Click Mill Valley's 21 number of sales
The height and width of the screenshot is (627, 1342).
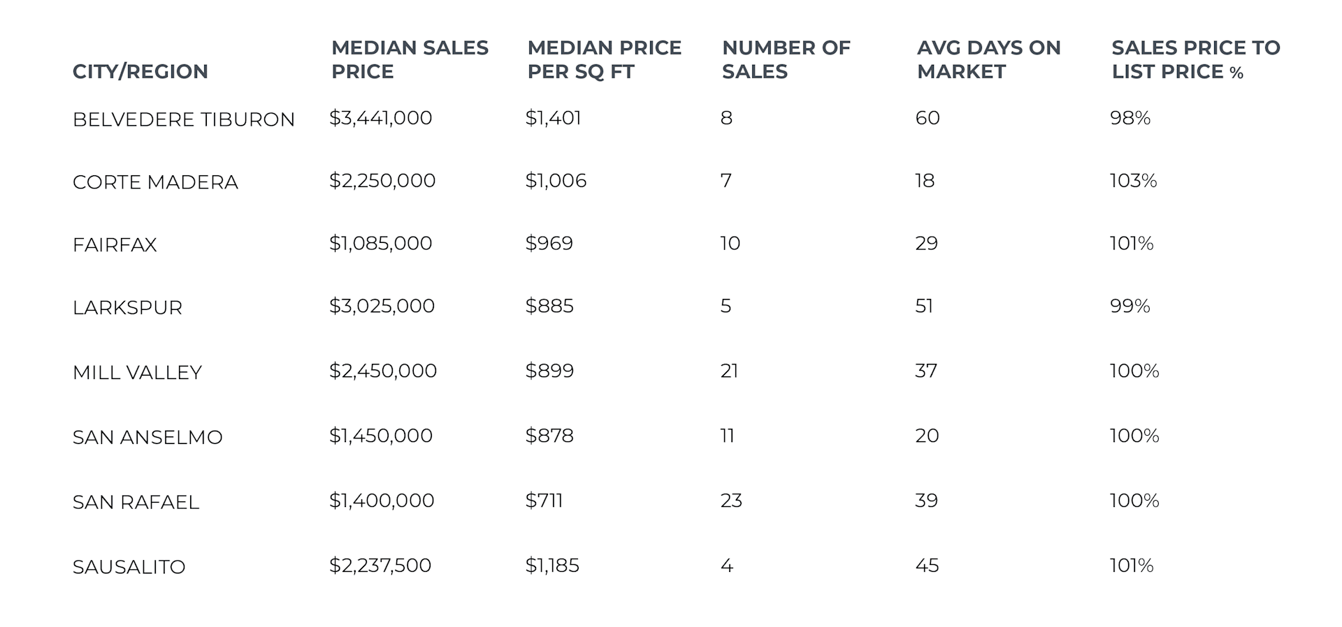[729, 371]
